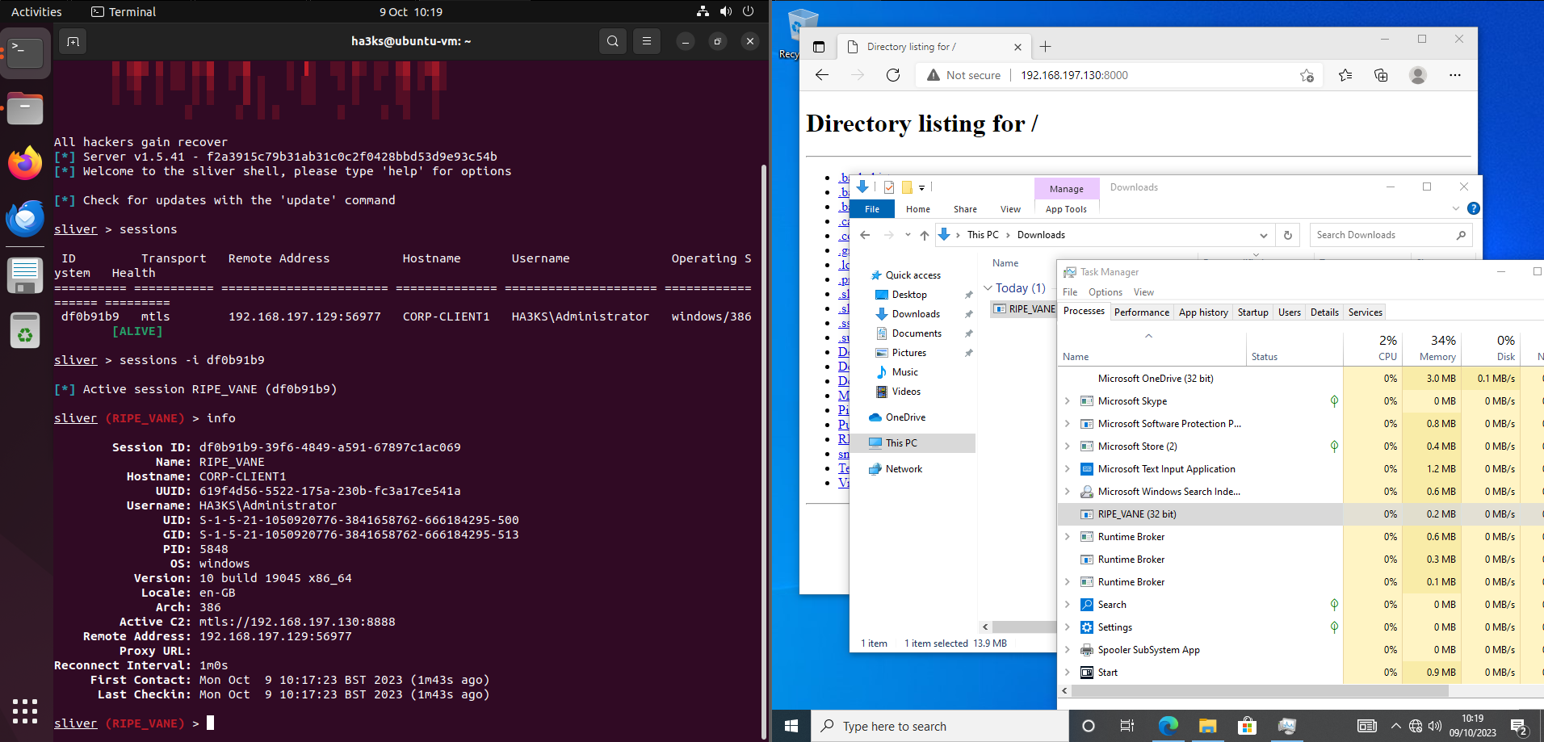This screenshot has height=742, width=1544.
Task: Expand Microsoft Software Protection process row
Action: pyautogui.click(x=1068, y=424)
